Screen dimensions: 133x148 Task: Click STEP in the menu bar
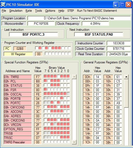click(71, 11)
